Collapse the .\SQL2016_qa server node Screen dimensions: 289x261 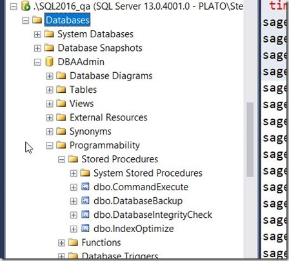(14, 6)
